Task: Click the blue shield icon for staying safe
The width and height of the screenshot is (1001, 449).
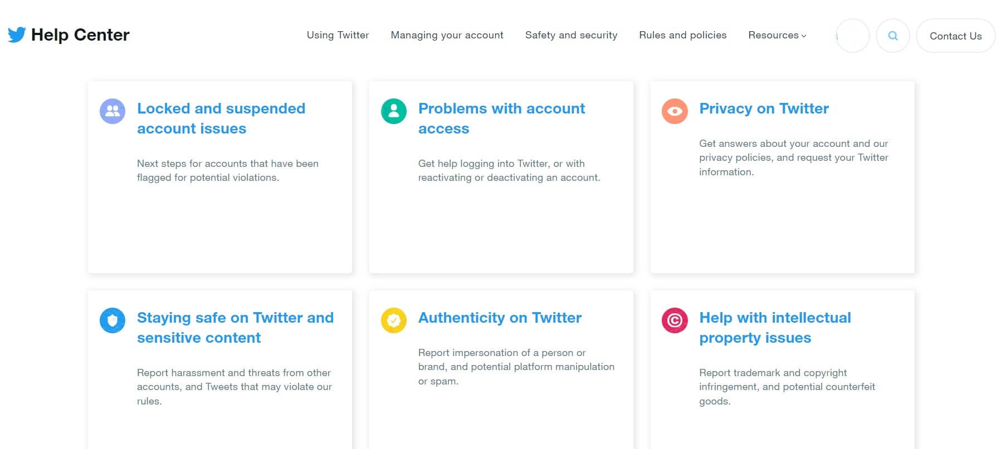Action: 113,320
